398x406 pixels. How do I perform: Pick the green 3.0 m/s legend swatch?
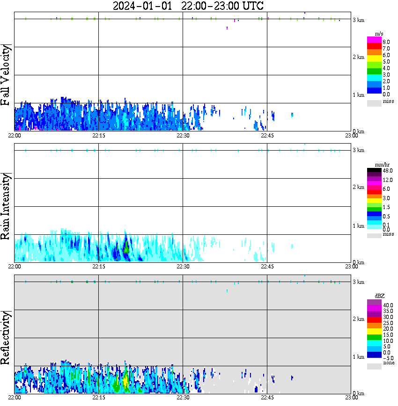tap(374, 71)
